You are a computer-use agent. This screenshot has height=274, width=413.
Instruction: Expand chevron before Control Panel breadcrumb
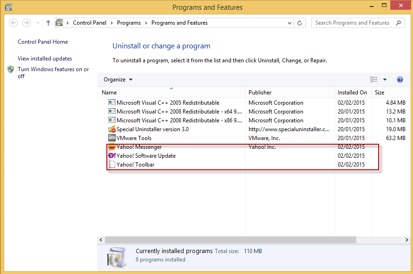[68, 23]
